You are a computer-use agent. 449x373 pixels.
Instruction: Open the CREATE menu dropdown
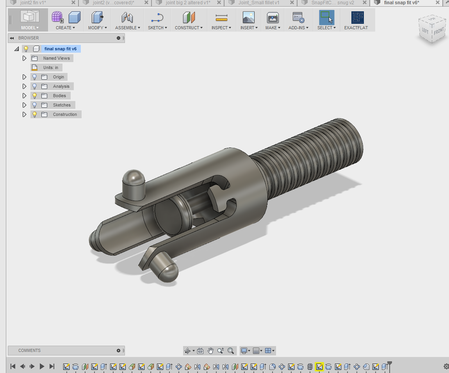[x=65, y=28]
